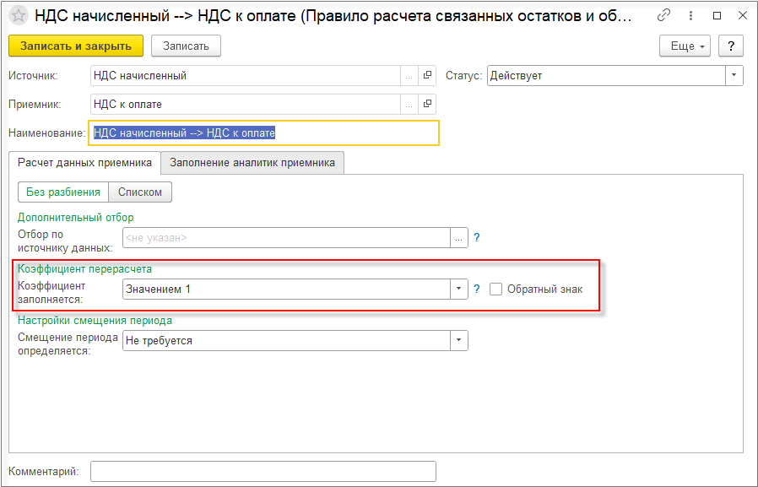The width and height of the screenshot is (758, 487).
Task: Select the Без разбиения mode
Action: point(63,192)
